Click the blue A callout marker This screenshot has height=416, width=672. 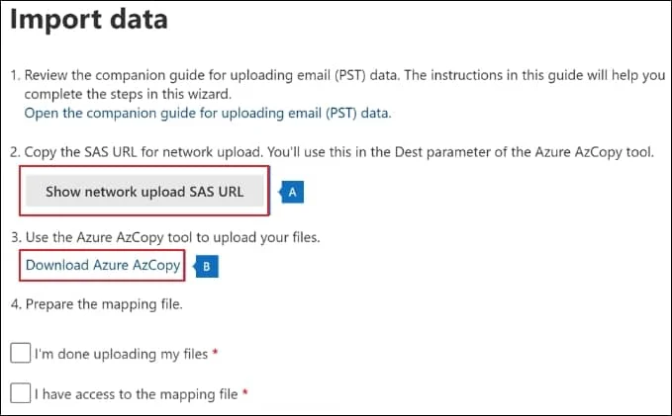pos(292,192)
